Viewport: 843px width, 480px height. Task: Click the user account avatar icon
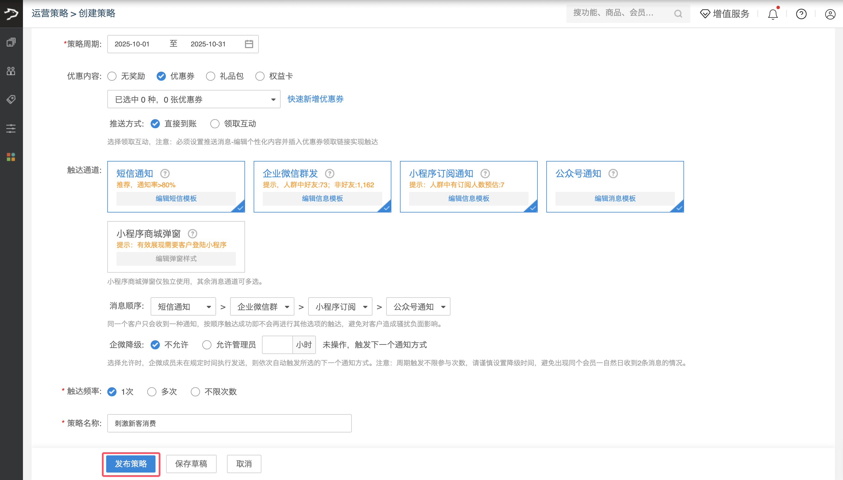830,14
